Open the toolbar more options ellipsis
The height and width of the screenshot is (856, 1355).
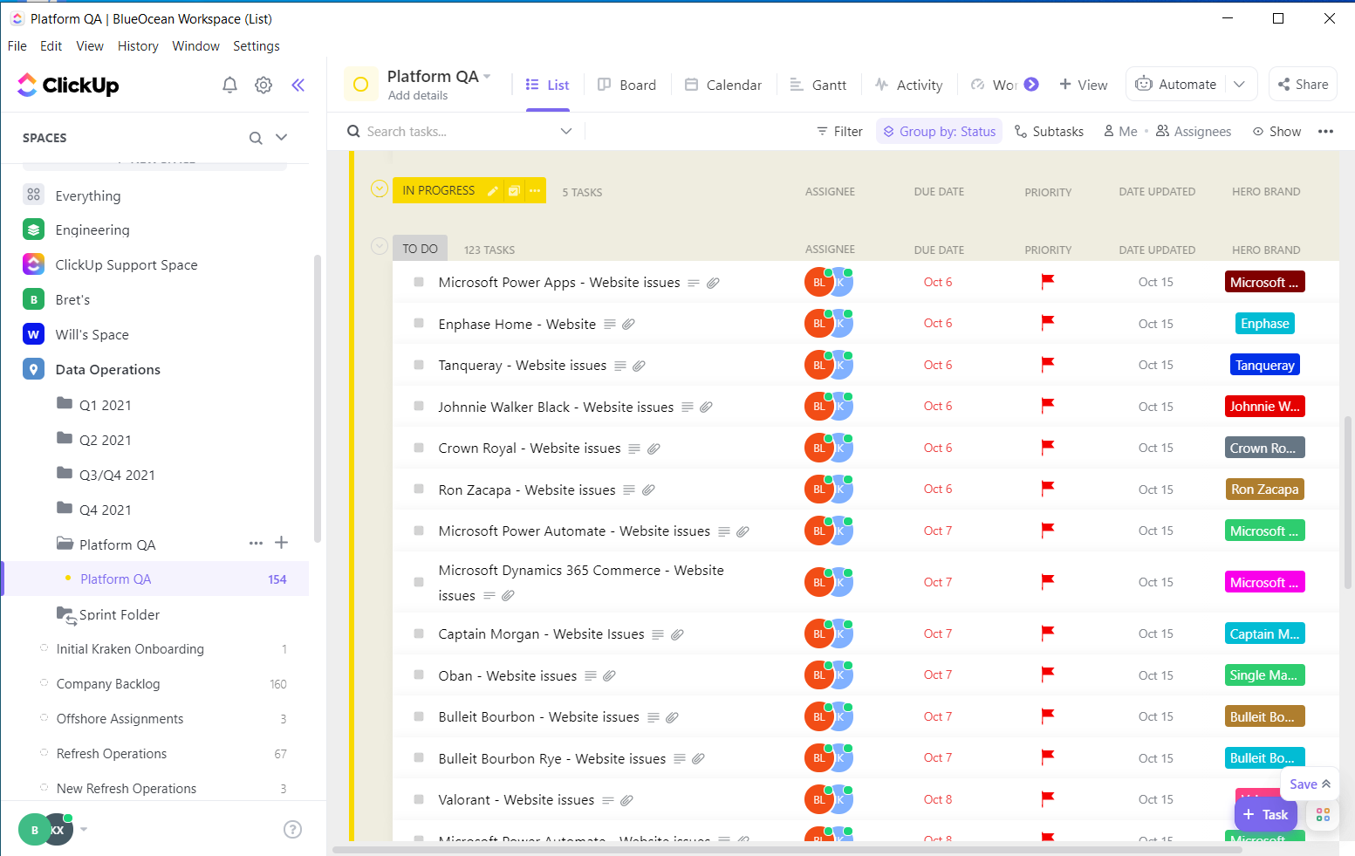coord(1325,132)
